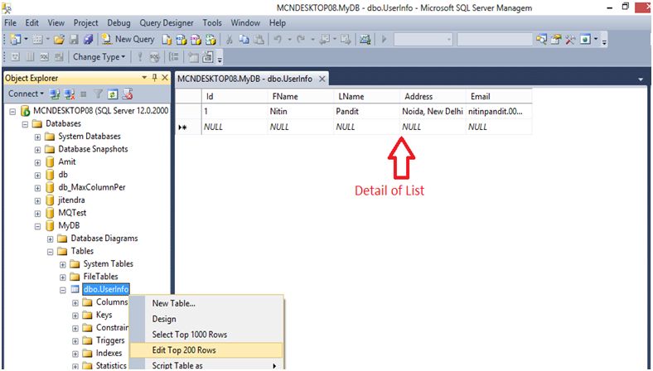Select the dbo.UserInfo table node
Image resolution: width=653 pixels, height=371 pixels.
click(106, 289)
